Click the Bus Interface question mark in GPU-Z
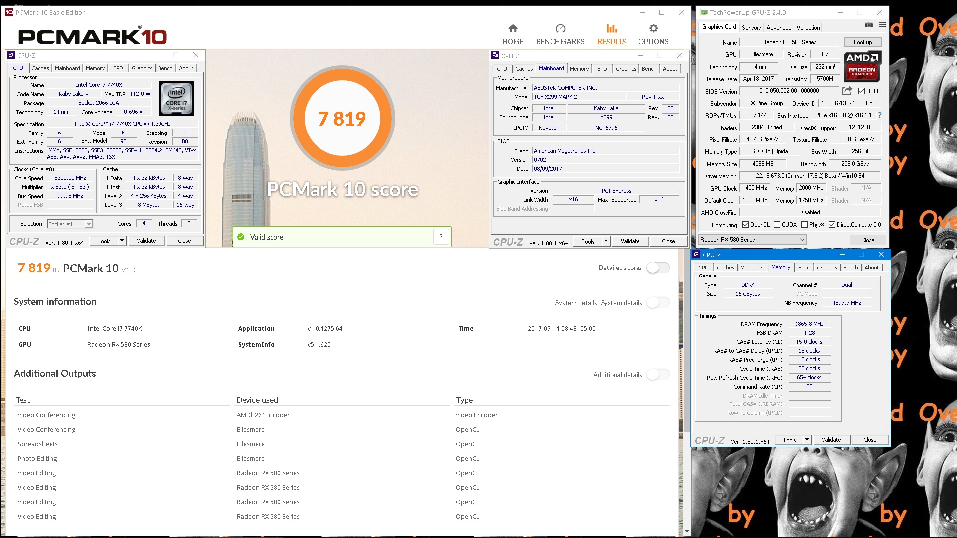The width and height of the screenshot is (957, 538). pyautogui.click(x=880, y=115)
